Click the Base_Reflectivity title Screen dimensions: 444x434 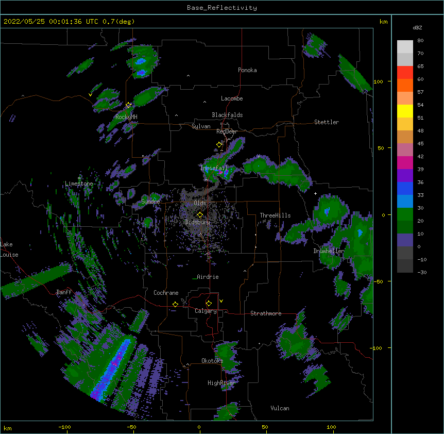[x=222, y=8]
